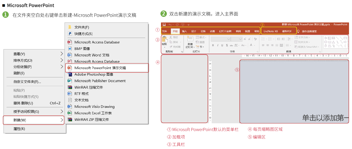Click 转换为 SmartArt button
This screenshot has height=149, width=352.
click(x=306, y=47)
